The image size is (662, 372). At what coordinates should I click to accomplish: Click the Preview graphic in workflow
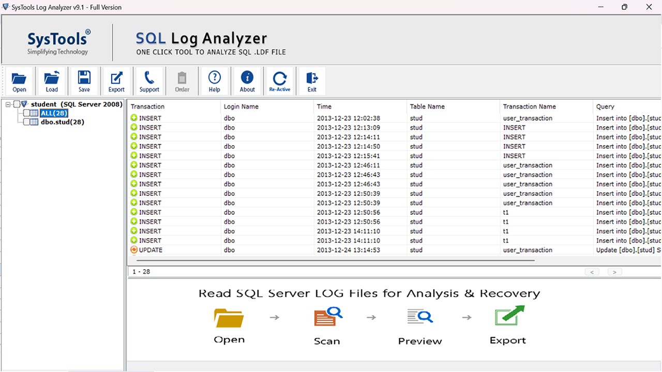[x=419, y=316]
